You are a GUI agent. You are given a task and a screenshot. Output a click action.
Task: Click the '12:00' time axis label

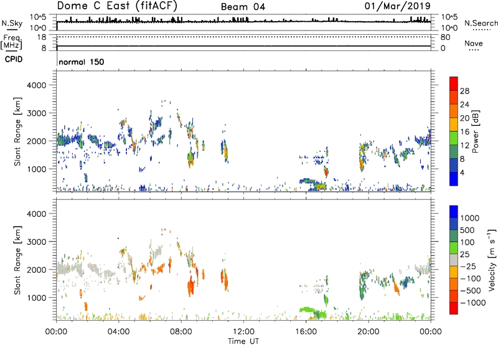(x=243, y=332)
